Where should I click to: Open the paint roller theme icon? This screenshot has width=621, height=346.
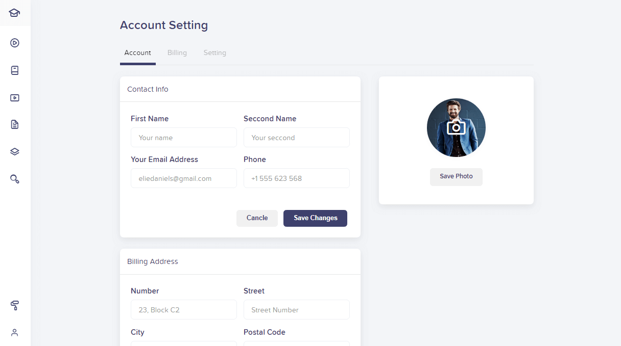15,305
